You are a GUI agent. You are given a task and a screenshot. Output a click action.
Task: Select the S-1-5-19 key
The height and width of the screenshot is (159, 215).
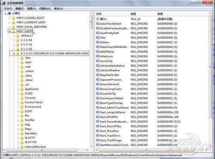pos(26,45)
